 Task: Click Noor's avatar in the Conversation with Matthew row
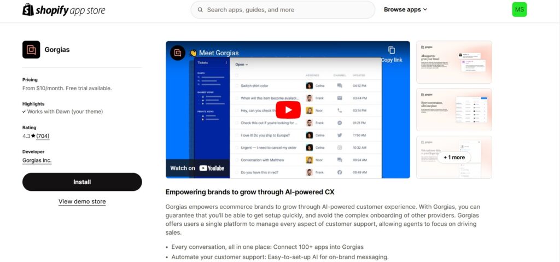pos(310,160)
